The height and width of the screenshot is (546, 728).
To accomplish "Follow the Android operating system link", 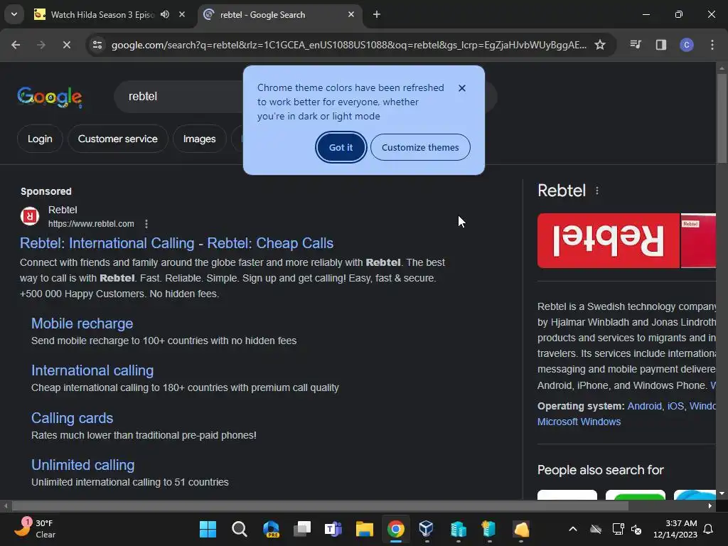I will click(x=644, y=406).
